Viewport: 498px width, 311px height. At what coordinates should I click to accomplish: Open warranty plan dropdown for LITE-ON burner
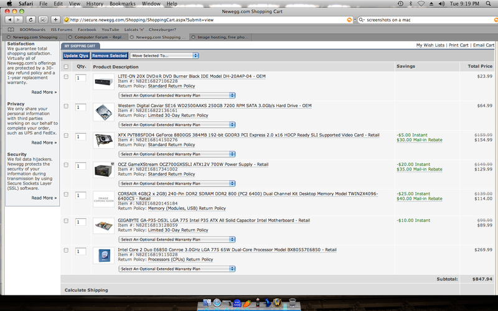pyautogui.click(x=177, y=95)
